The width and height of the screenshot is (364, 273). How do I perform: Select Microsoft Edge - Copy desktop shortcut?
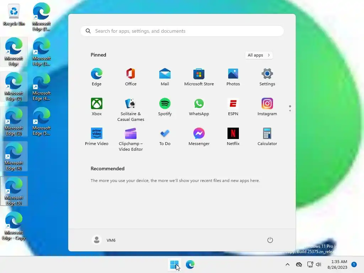(14, 226)
